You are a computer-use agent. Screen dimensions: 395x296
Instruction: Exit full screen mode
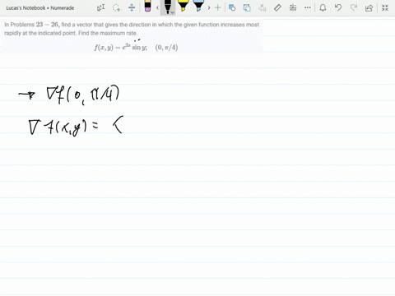tap(385, 7)
